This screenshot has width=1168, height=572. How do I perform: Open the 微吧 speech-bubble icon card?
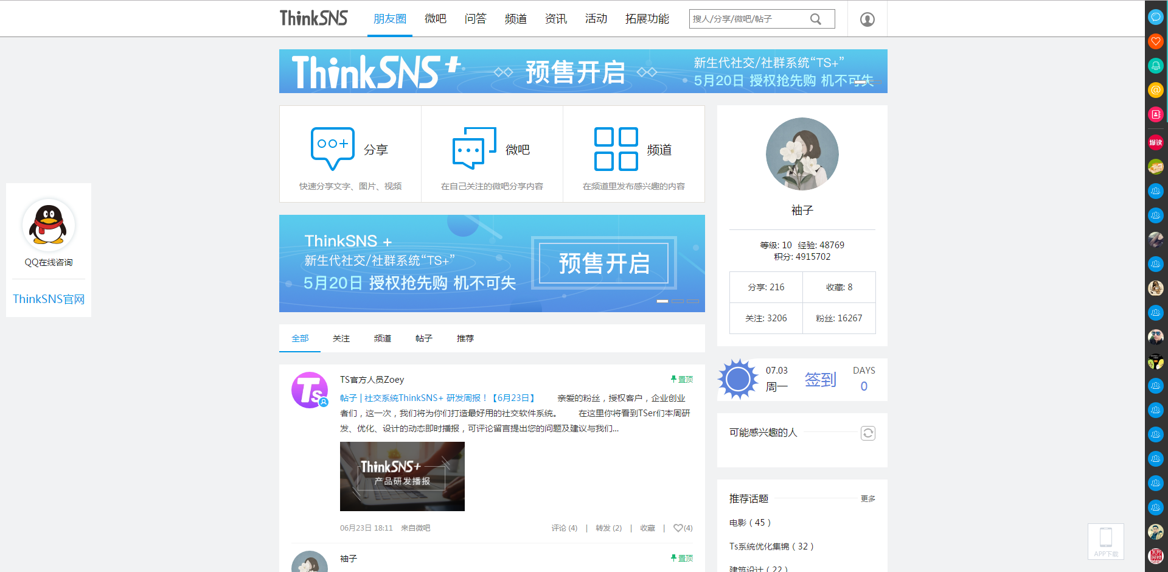(x=474, y=147)
